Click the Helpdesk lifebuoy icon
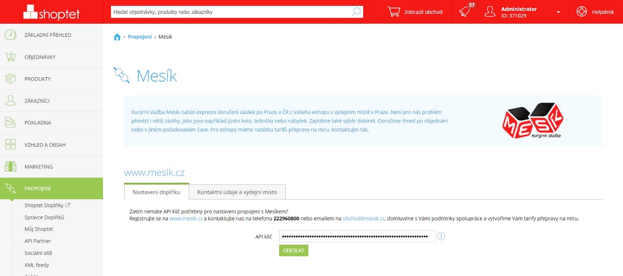623x276 pixels. coord(582,12)
